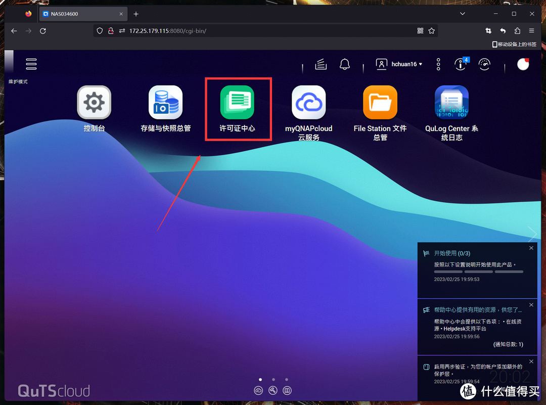546x405 pixels.
Task: Open the 启用两步验证 notification text
Action: pos(478,370)
